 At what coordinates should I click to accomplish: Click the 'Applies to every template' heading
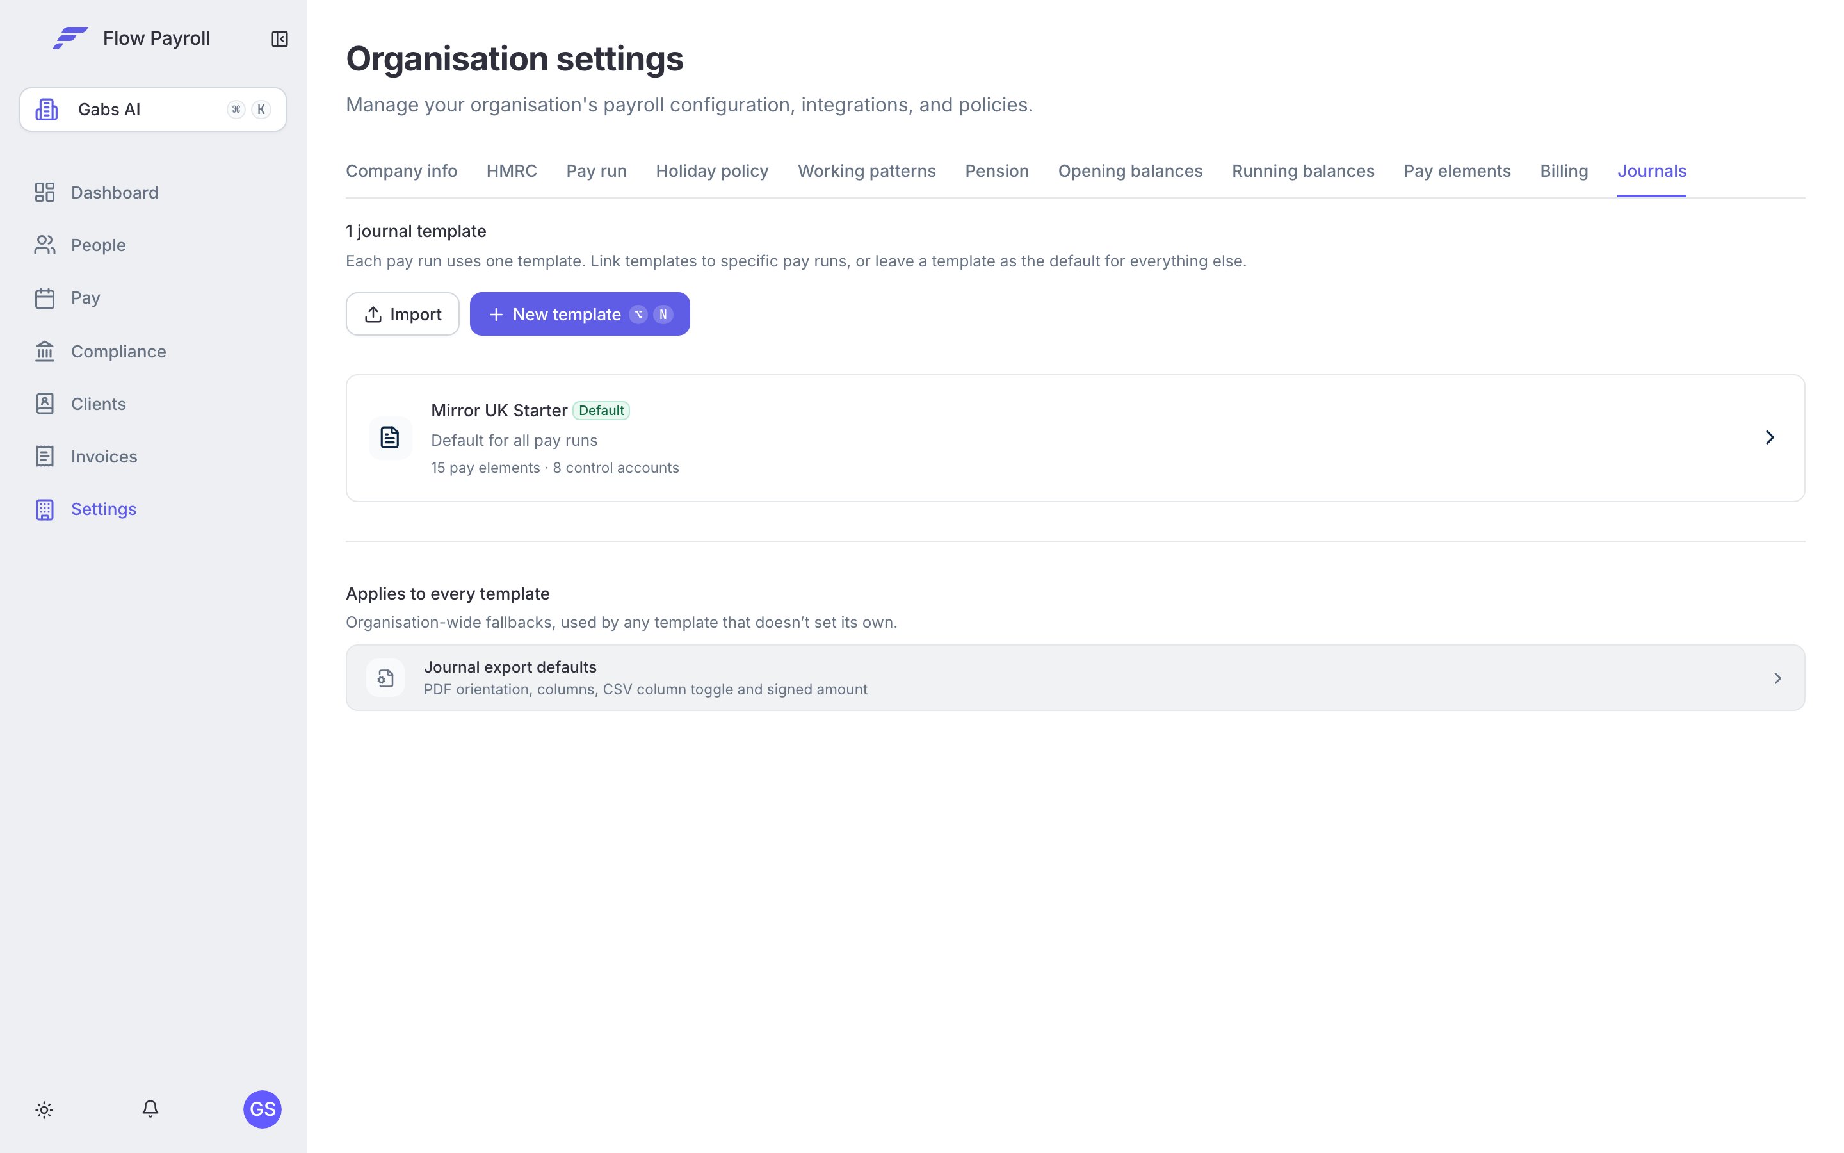(x=448, y=593)
